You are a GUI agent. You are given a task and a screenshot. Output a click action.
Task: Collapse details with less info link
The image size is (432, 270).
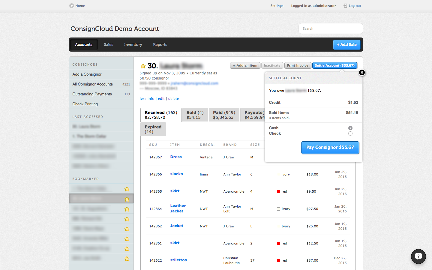point(147,99)
